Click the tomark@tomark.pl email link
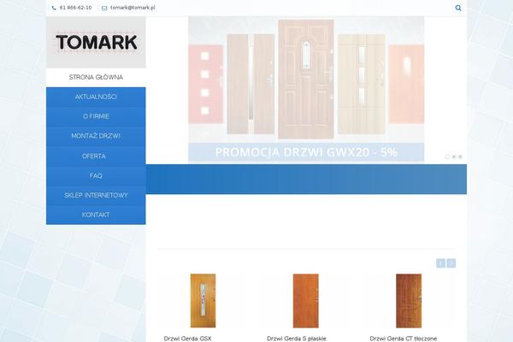This screenshot has width=513, height=342. click(x=133, y=8)
